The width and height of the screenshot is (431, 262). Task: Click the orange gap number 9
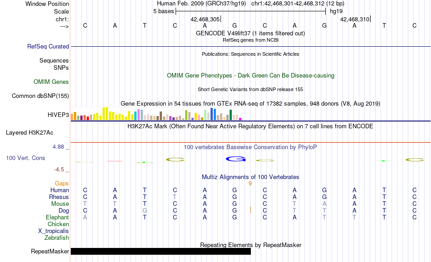250,184
